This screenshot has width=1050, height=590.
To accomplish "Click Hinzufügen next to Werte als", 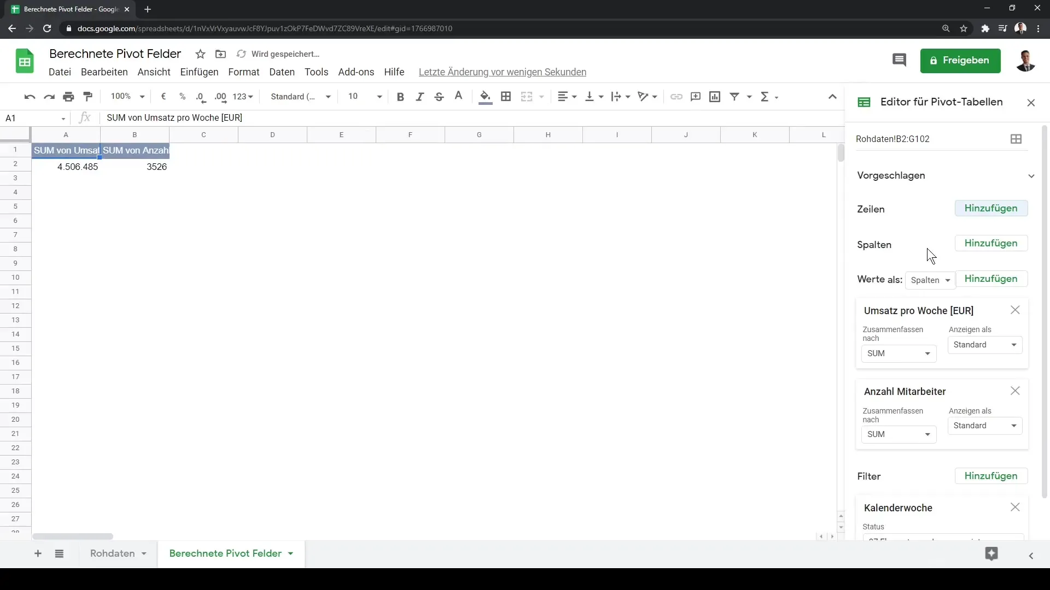I will click(991, 279).
